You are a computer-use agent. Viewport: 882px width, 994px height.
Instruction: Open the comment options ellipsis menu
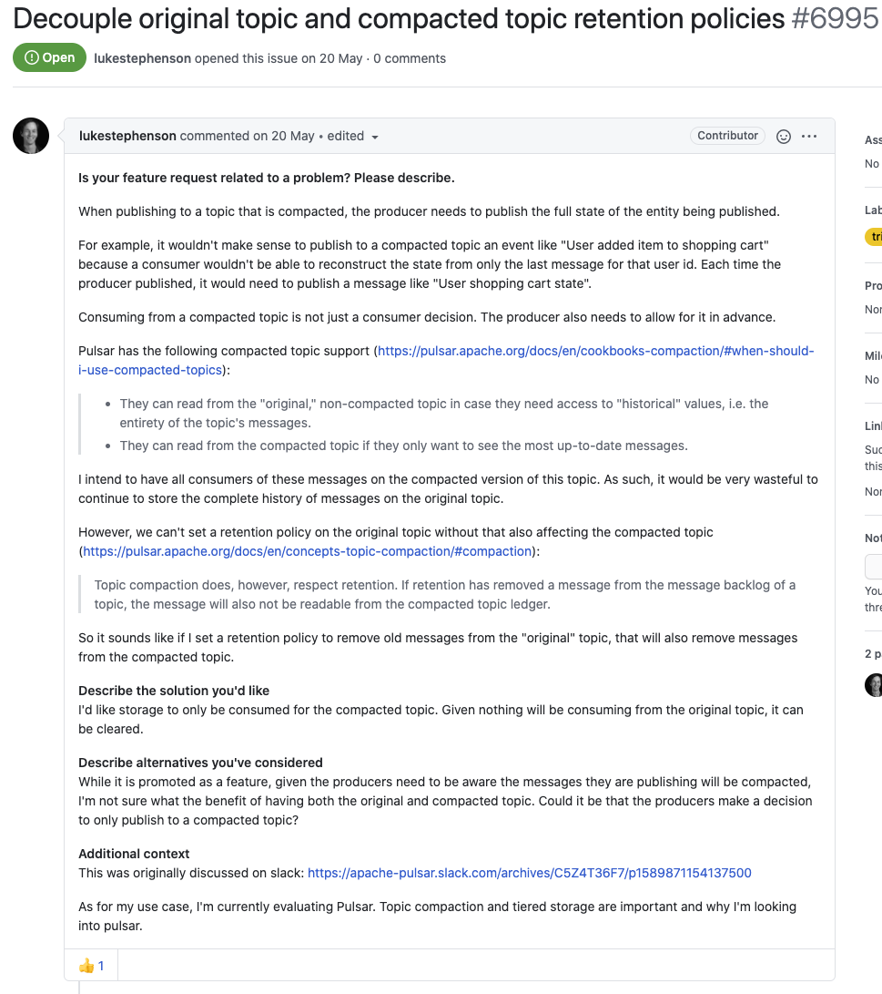click(809, 136)
